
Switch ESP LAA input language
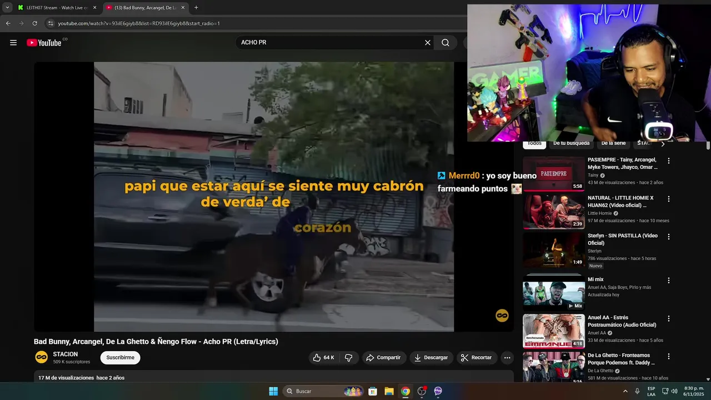(x=651, y=391)
